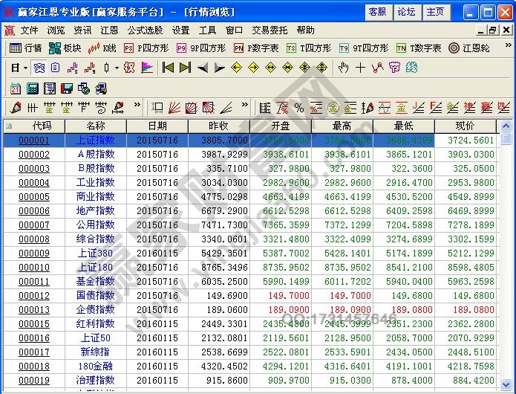This screenshot has width=516, height=394.
Task: Open the 公式选股 menu
Action: 145,30
